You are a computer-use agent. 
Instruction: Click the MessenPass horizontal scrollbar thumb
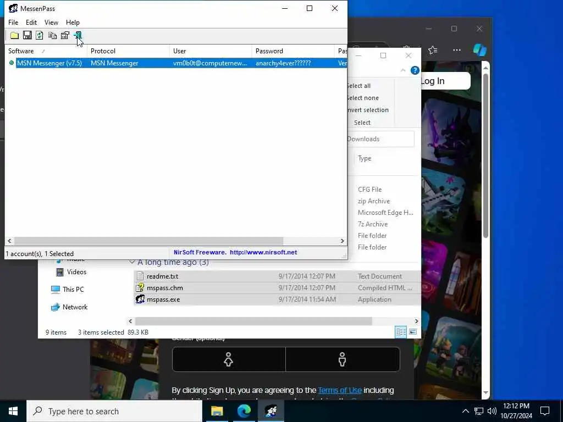click(x=148, y=241)
